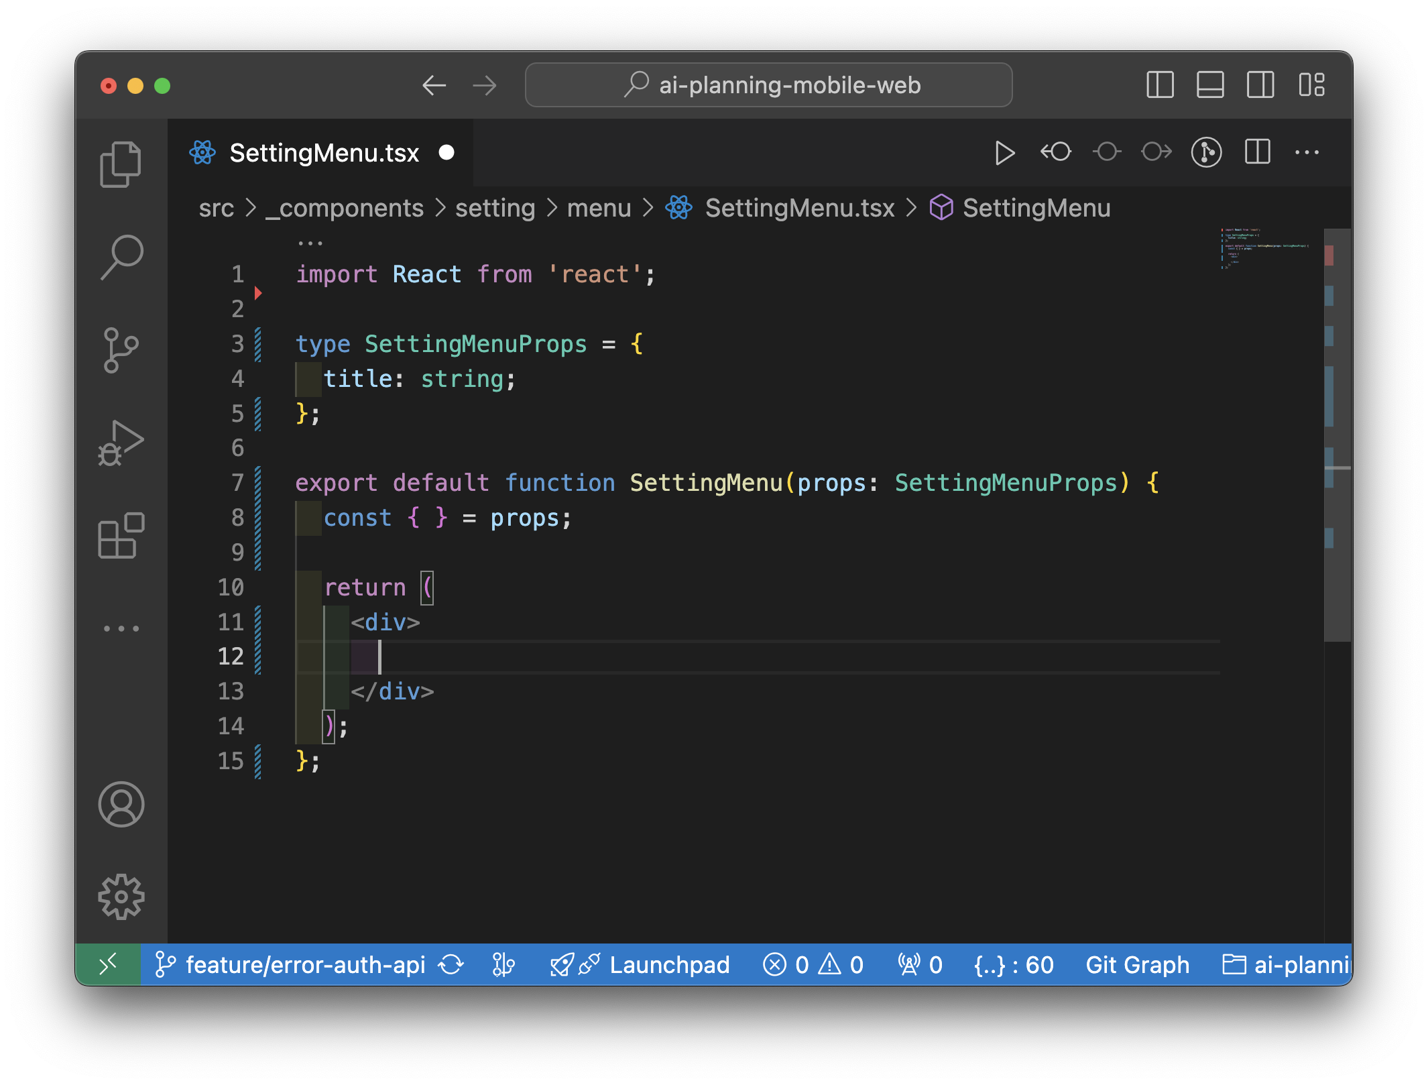Toggle the bottom panel layout button
The width and height of the screenshot is (1428, 1085).
tap(1210, 85)
